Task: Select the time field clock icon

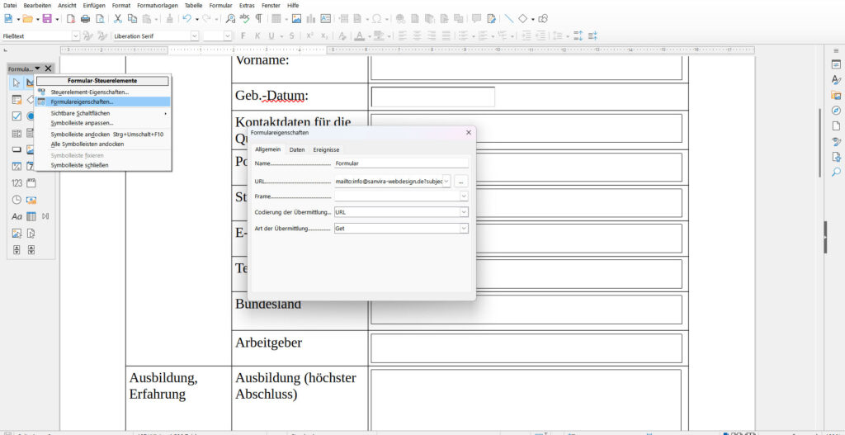Action: [17, 200]
